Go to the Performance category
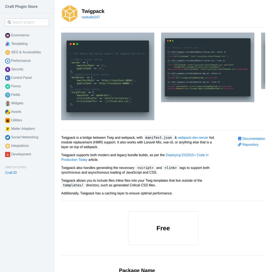 click(x=21, y=61)
